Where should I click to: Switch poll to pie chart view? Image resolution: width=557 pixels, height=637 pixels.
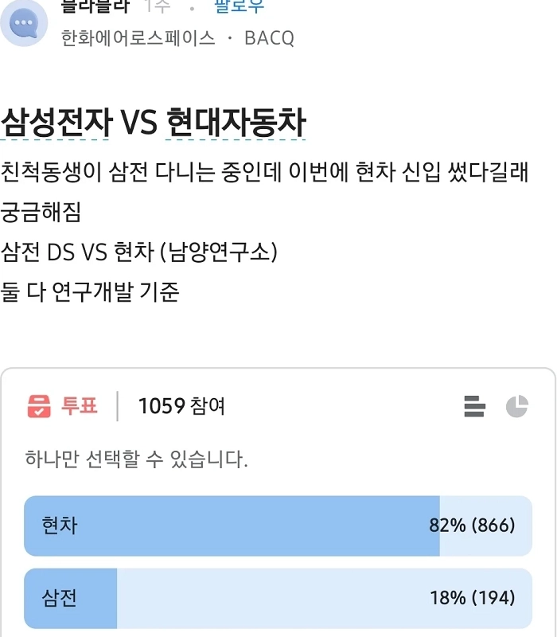[516, 406]
